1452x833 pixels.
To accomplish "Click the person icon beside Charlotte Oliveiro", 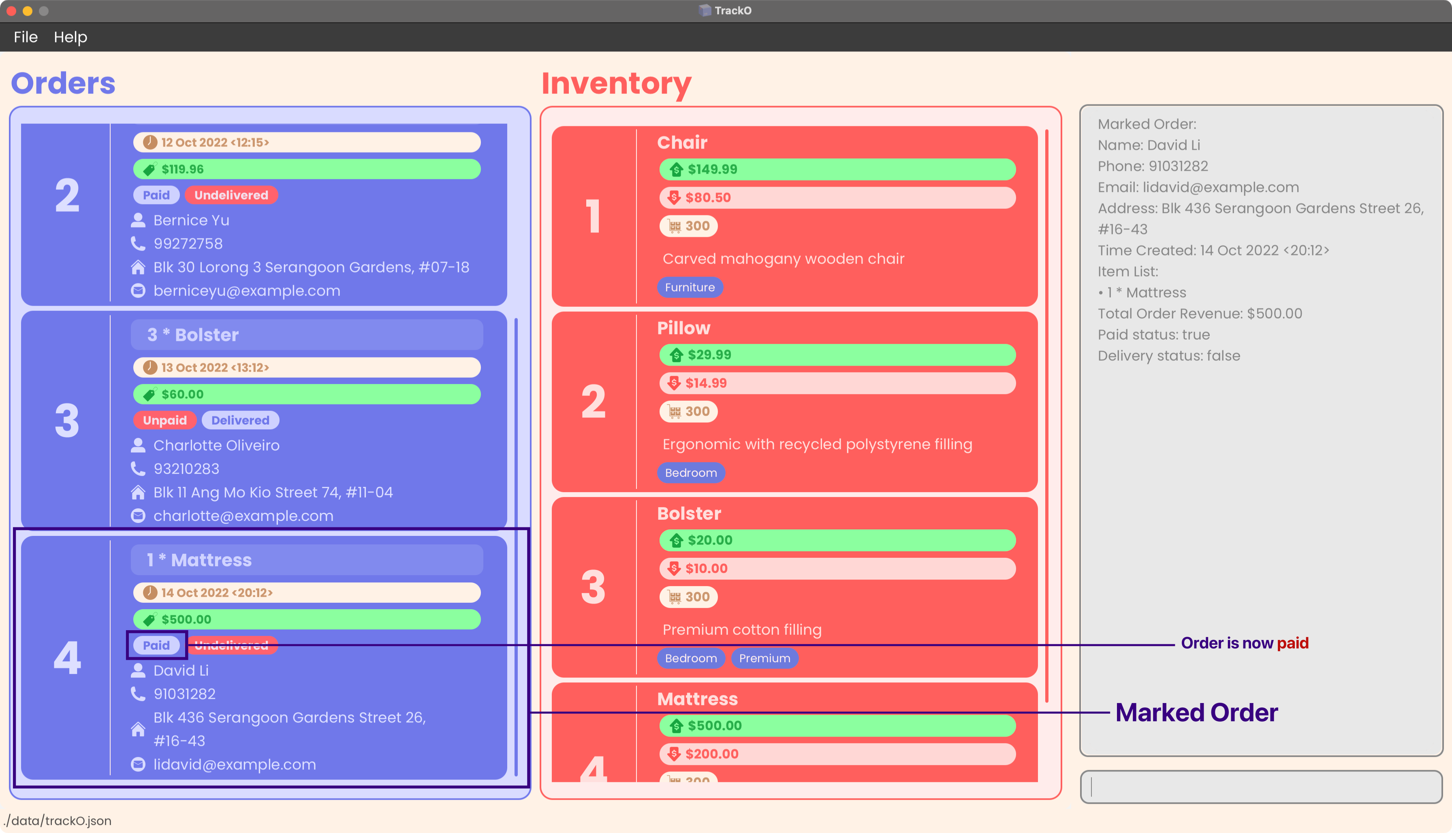I will tap(138, 445).
